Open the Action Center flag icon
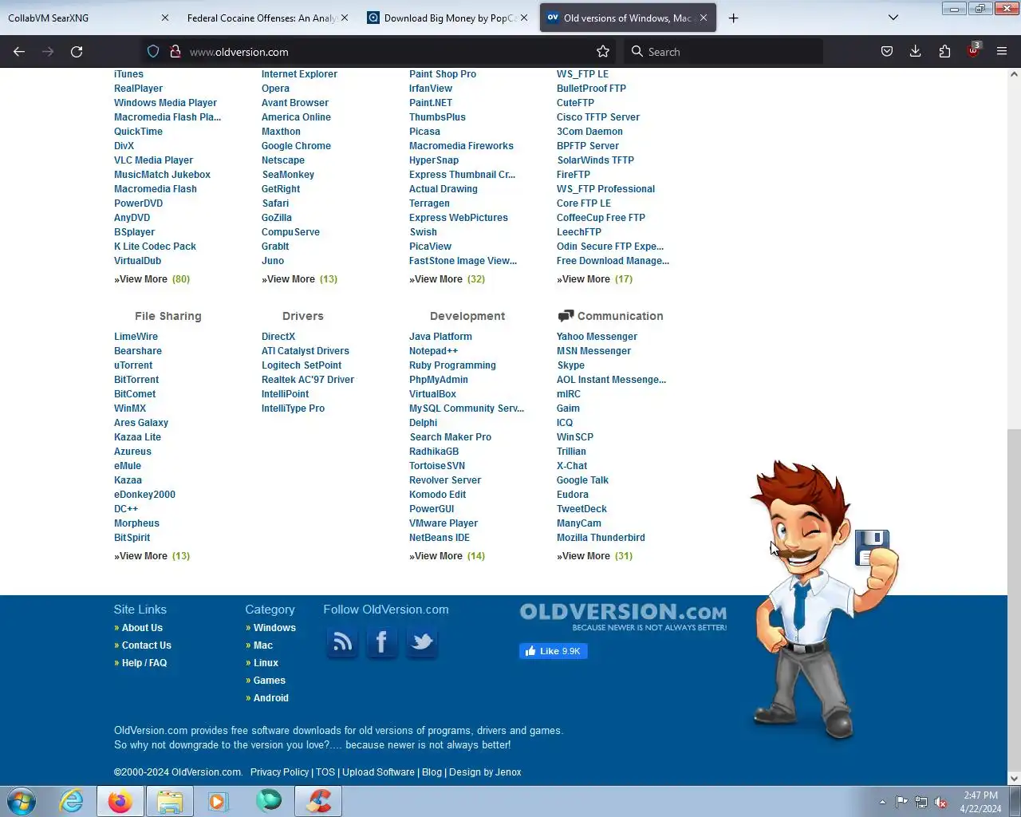The width and height of the screenshot is (1021, 817). tap(901, 802)
